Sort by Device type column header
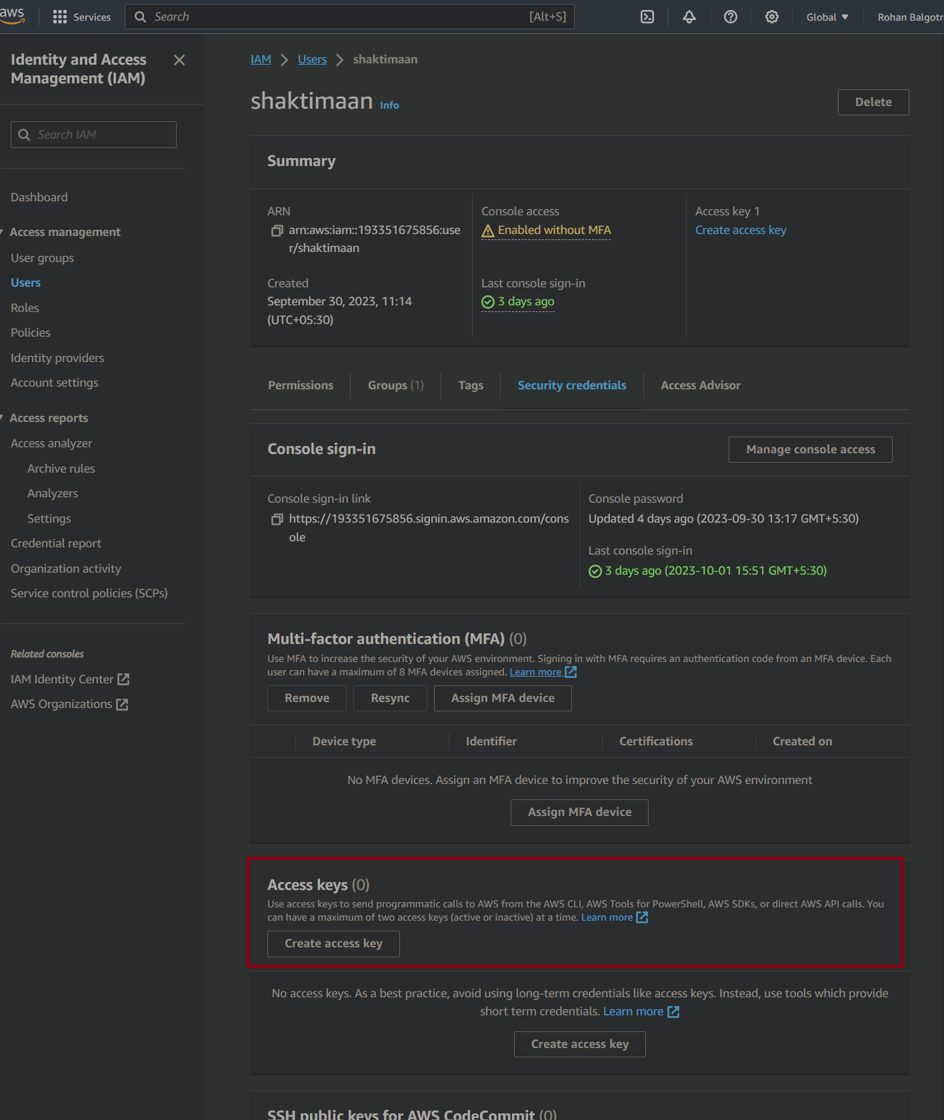This screenshot has height=1120, width=944. click(344, 741)
